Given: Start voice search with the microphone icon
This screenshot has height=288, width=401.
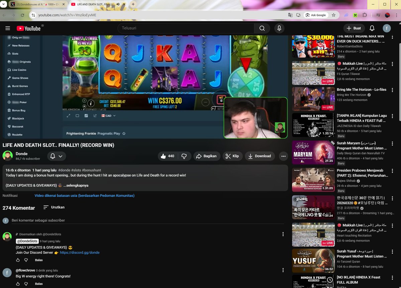Looking at the screenshot, I should (x=279, y=28).
